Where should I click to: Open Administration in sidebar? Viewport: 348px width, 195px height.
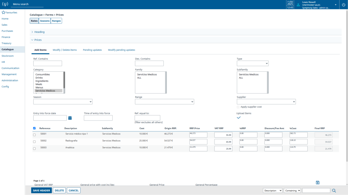coord(10,81)
